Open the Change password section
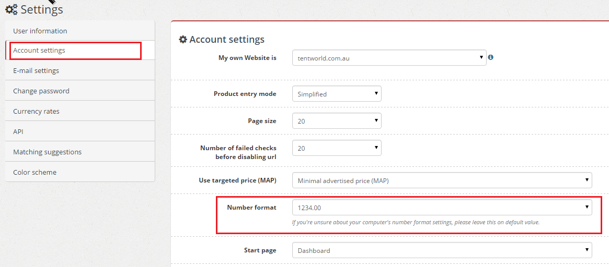Viewport: 609px width, 267px height. (80, 91)
